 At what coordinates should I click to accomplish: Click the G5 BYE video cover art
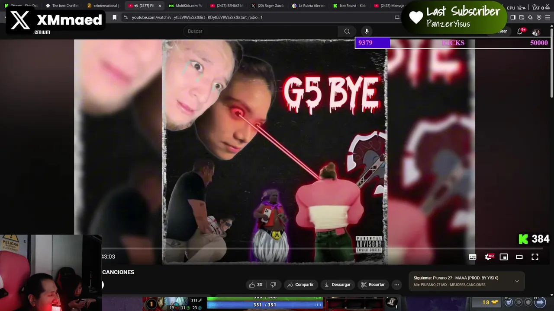point(275,152)
